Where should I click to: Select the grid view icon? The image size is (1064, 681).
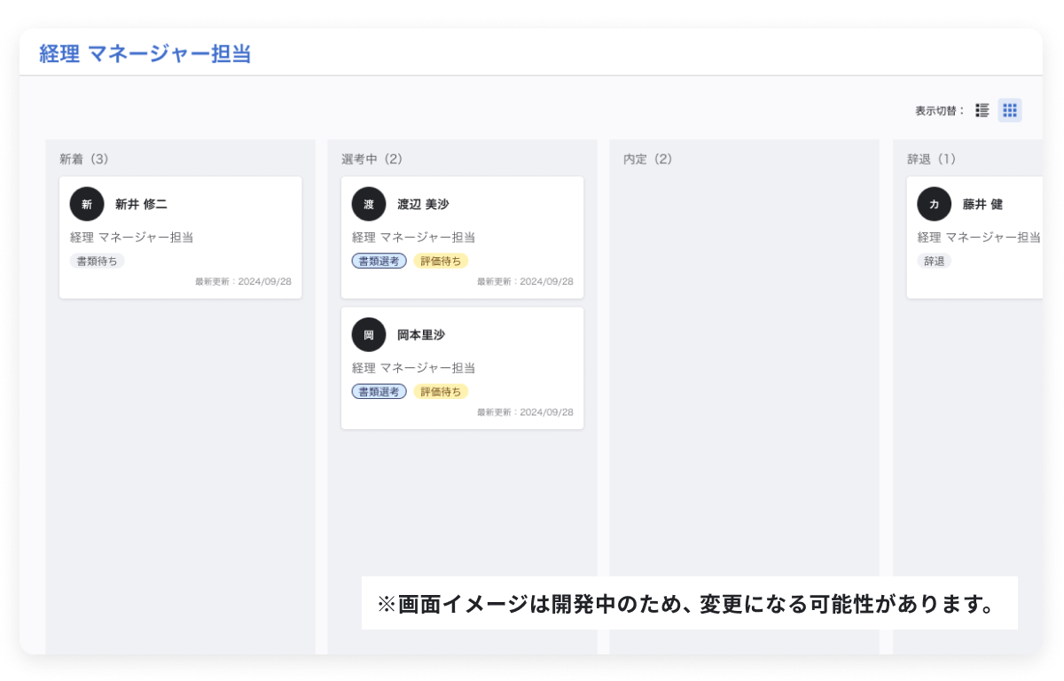click(1009, 110)
